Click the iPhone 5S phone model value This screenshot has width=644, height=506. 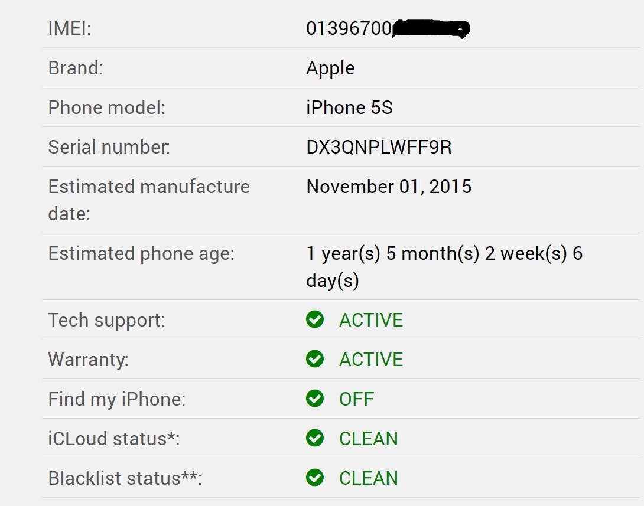pyautogui.click(x=350, y=107)
